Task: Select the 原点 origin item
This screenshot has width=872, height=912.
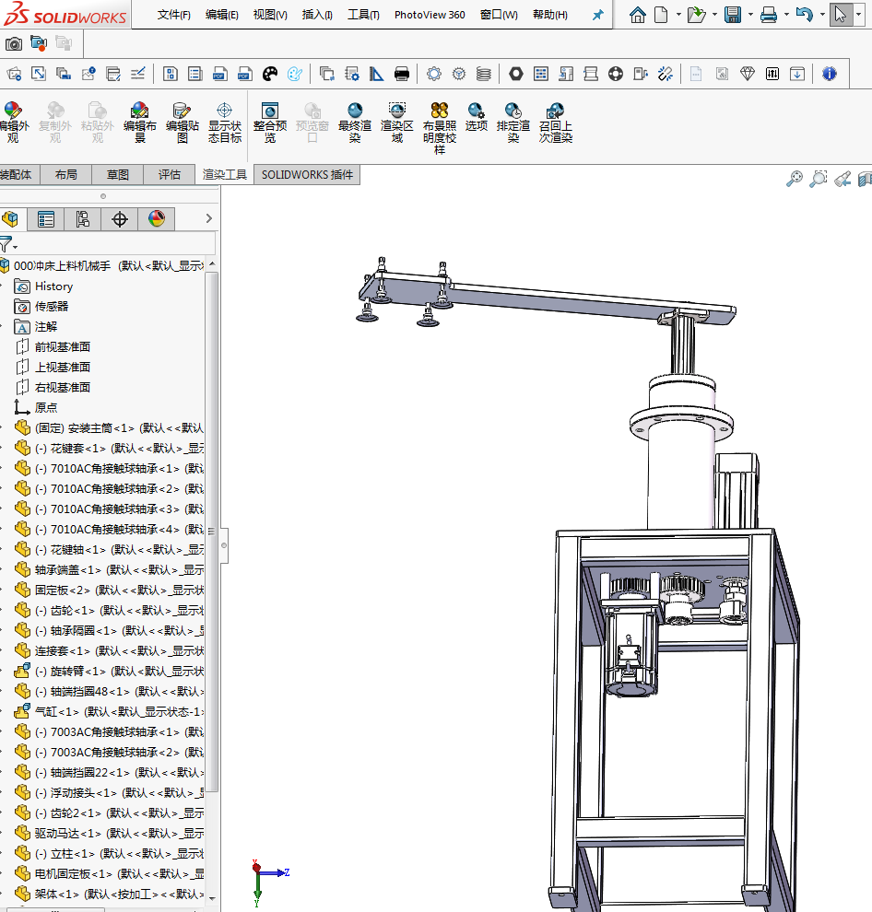Action: (x=45, y=408)
